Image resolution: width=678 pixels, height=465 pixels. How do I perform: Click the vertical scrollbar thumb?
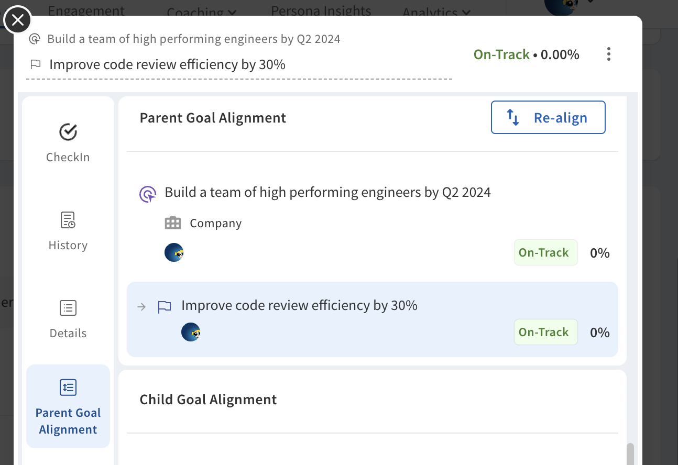pos(630,453)
